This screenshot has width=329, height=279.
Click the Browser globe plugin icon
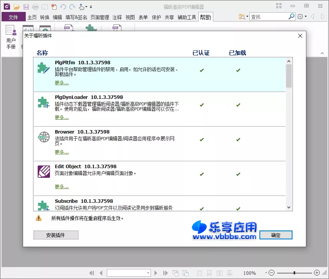pos(44,137)
